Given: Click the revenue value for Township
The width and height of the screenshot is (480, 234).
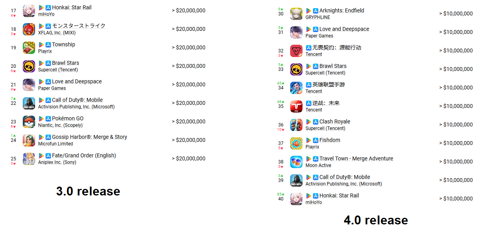Looking at the screenshot, I should pos(189,48).
